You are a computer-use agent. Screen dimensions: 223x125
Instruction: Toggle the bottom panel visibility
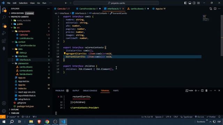pyautogui.click(x=190, y=3)
